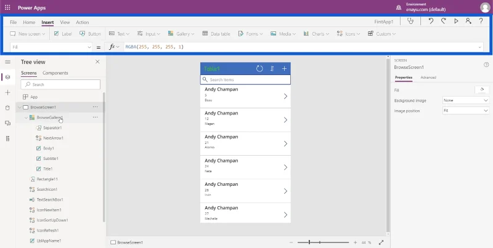Select the Tree view layers icon
Viewport: 493px width, 248px height.
[8, 77]
